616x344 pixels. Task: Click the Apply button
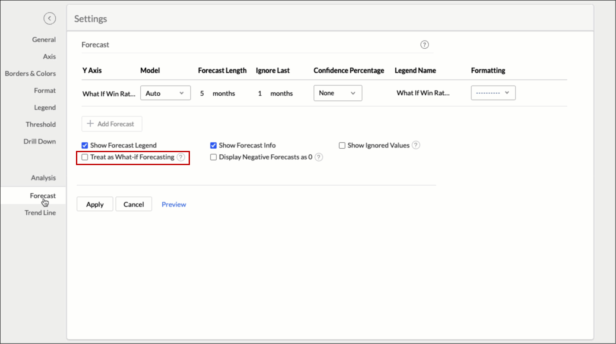pos(95,204)
